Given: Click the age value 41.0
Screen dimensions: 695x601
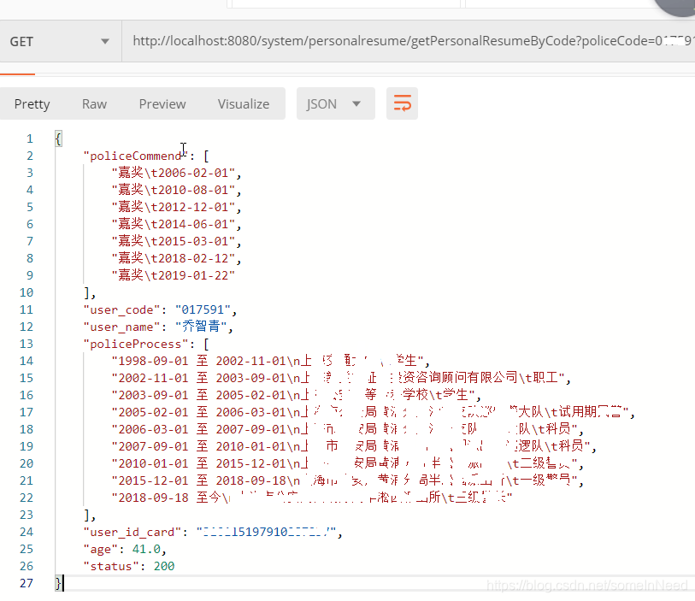Looking at the screenshot, I should tap(146, 550).
